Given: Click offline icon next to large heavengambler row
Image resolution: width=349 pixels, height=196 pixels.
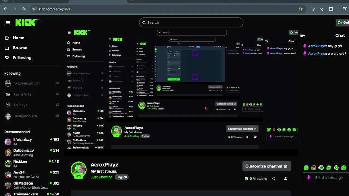Looking at the screenshot, I should point(57,83).
